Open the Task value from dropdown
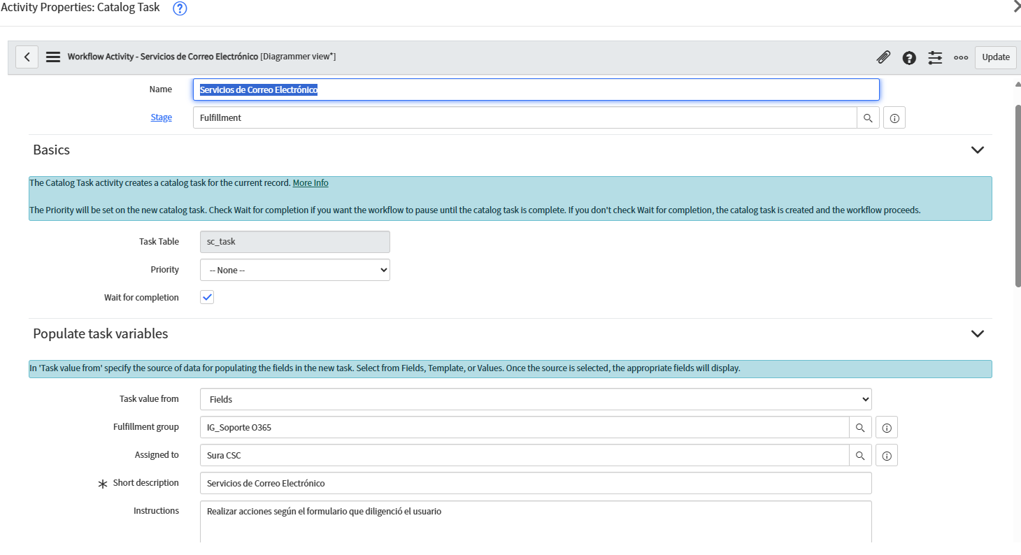Screen dimensions: 1021x555 [x=535, y=399]
